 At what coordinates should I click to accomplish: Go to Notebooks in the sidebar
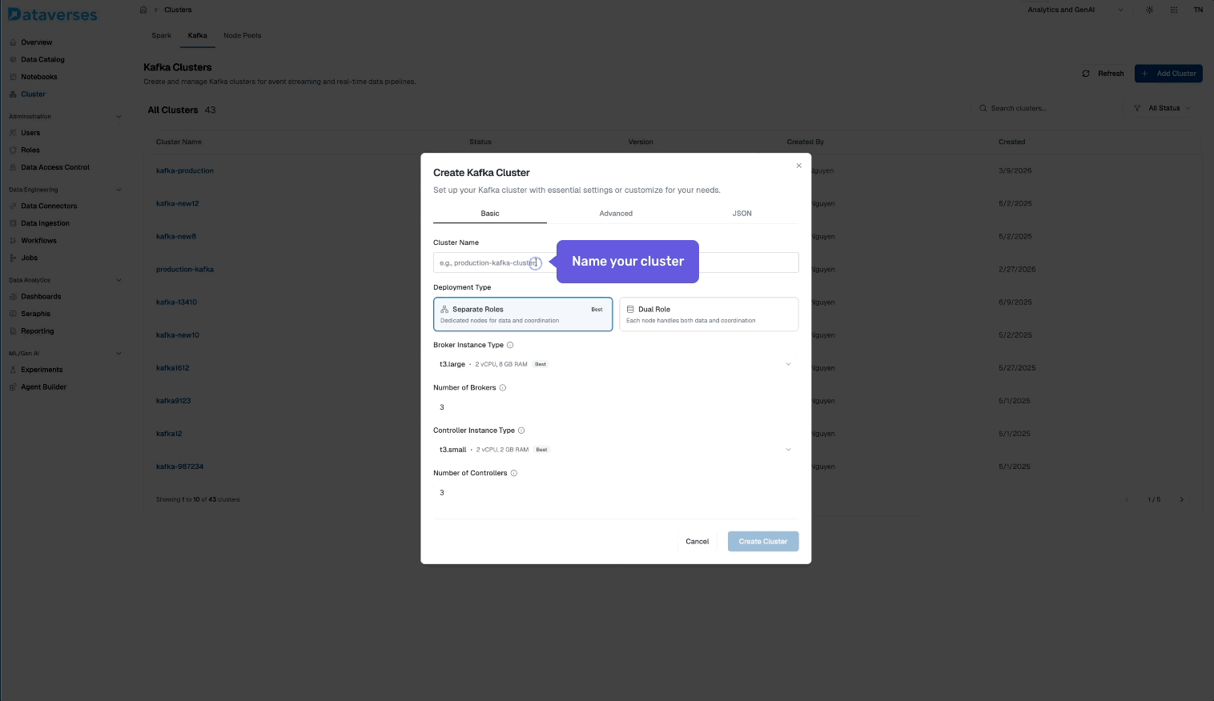click(38, 77)
